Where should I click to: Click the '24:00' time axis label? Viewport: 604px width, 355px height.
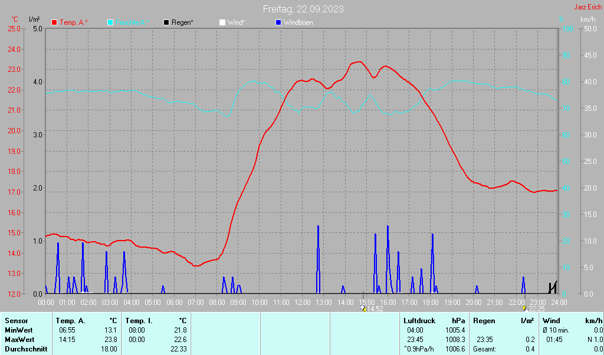coord(559,303)
